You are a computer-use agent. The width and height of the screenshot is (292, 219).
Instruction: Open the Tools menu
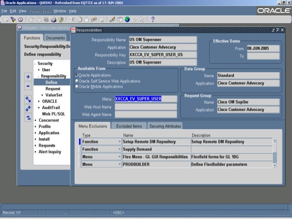(46, 11)
